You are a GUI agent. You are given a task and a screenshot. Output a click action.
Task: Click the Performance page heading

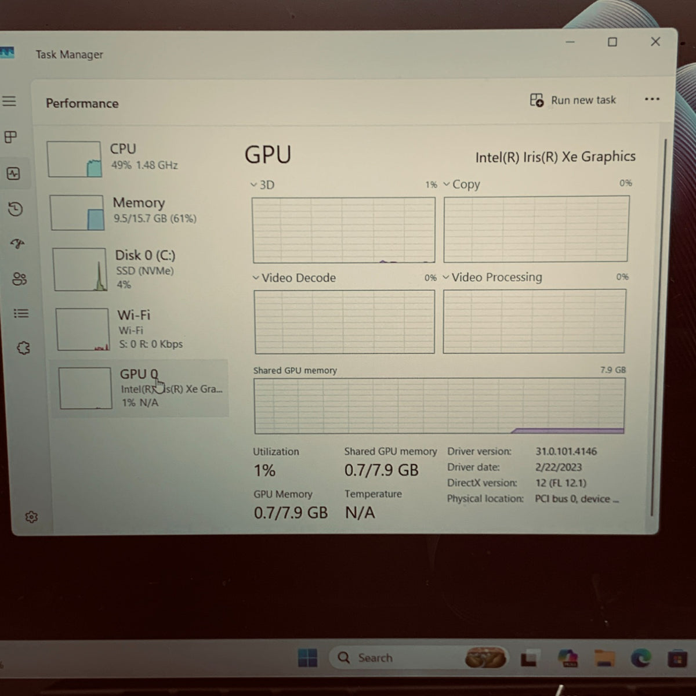(82, 103)
